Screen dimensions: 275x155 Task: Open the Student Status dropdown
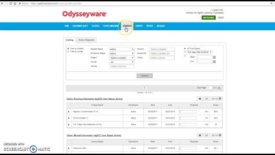coord(122,49)
